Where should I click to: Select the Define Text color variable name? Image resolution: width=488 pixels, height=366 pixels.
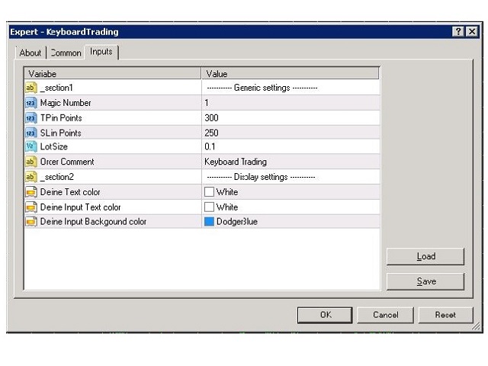coord(70,192)
